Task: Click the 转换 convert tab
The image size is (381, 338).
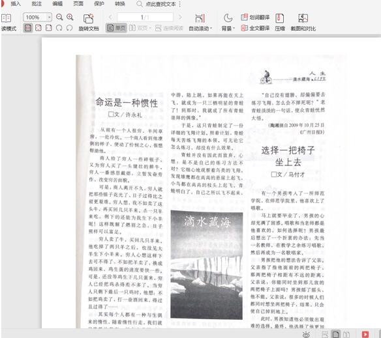Action: [x=120, y=4]
